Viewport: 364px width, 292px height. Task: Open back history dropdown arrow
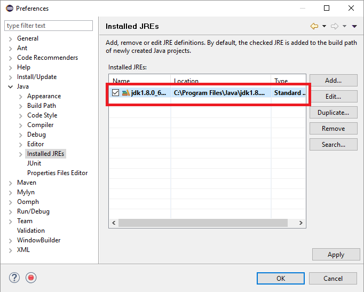(324, 26)
